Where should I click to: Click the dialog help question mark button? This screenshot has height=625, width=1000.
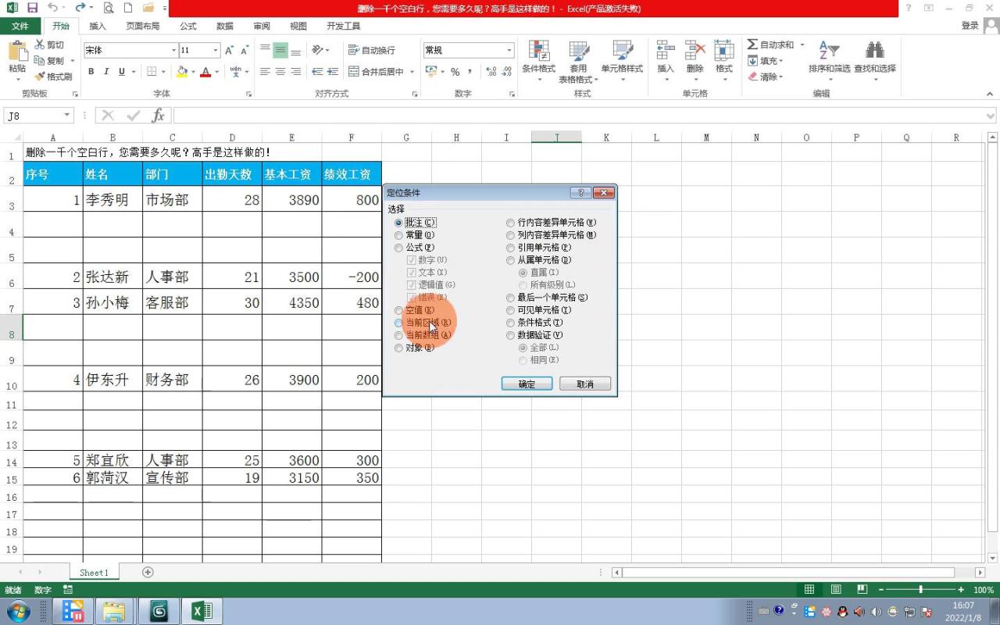pos(580,192)
